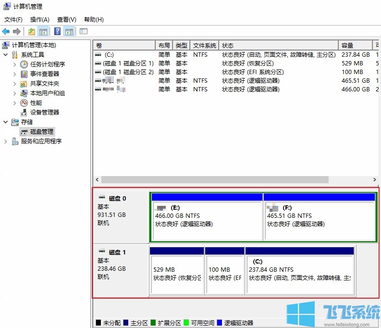This screenshot has width=381, height=328.
Task: Sort by the 类型 column header
Action: 181,46
